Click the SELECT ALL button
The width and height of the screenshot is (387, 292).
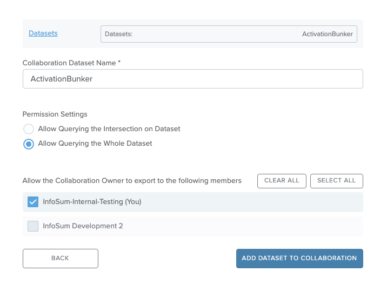coord(336,181)
